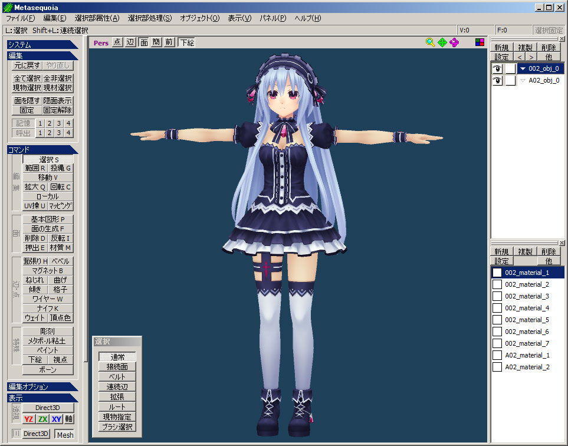Click the lock box beside A02_obj_0

[x=510, y=80]
